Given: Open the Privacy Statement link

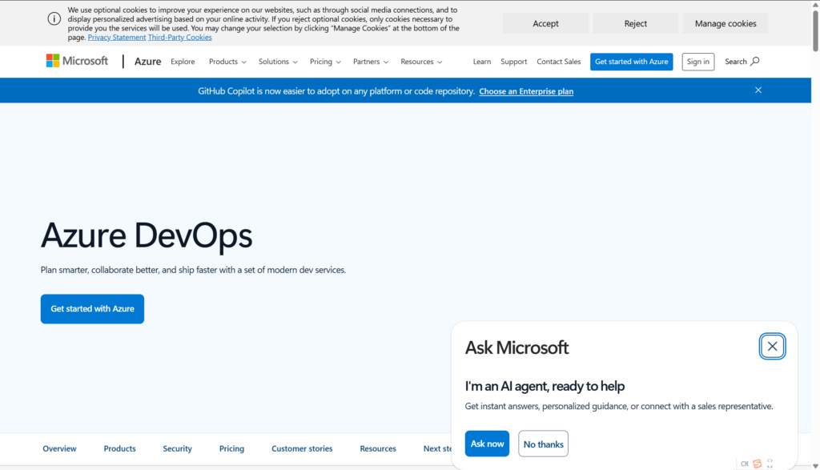Looking at the screenshot, I should 117,38.
